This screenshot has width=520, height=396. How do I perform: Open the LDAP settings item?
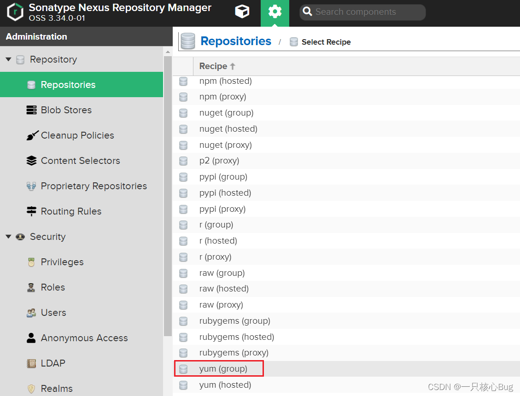click(x=53, y=363)
